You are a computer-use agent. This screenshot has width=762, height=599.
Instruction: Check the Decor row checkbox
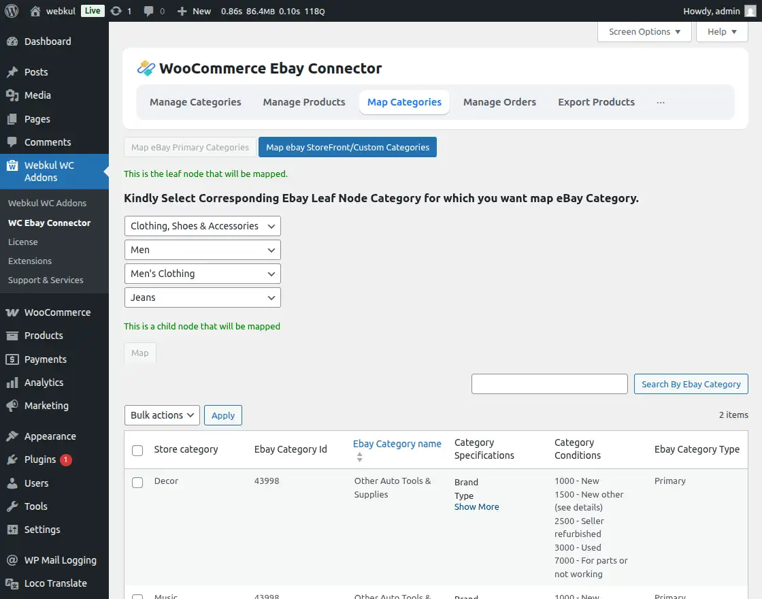(137, 483)
